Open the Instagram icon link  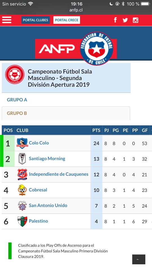[135, 20]
